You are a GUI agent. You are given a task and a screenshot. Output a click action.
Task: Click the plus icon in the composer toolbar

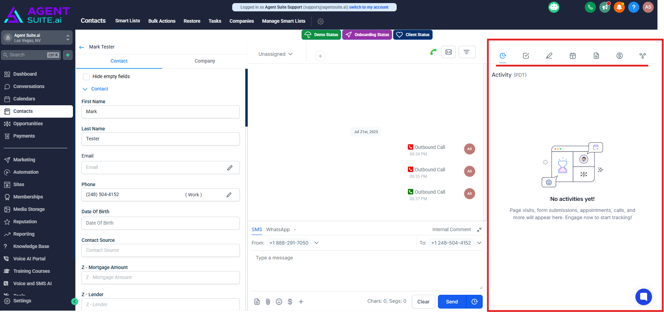coord(301,302)
